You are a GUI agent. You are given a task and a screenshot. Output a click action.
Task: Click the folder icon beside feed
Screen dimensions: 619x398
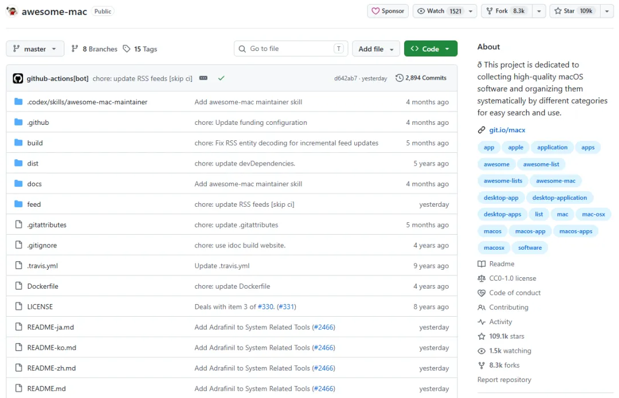pos(18,204)
